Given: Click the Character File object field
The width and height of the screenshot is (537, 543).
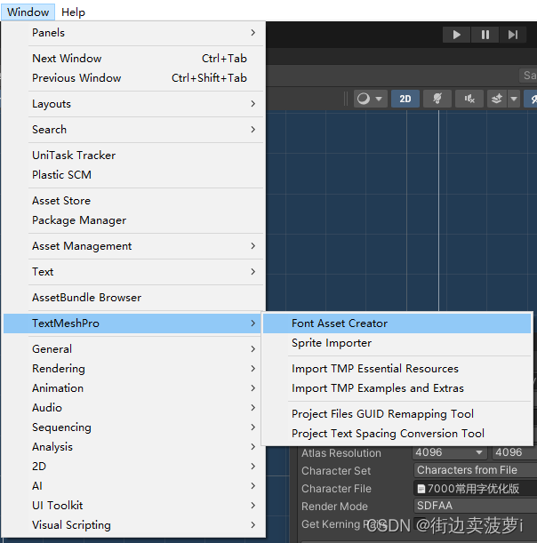Looking at the screenshot, I should click(476, 488).
